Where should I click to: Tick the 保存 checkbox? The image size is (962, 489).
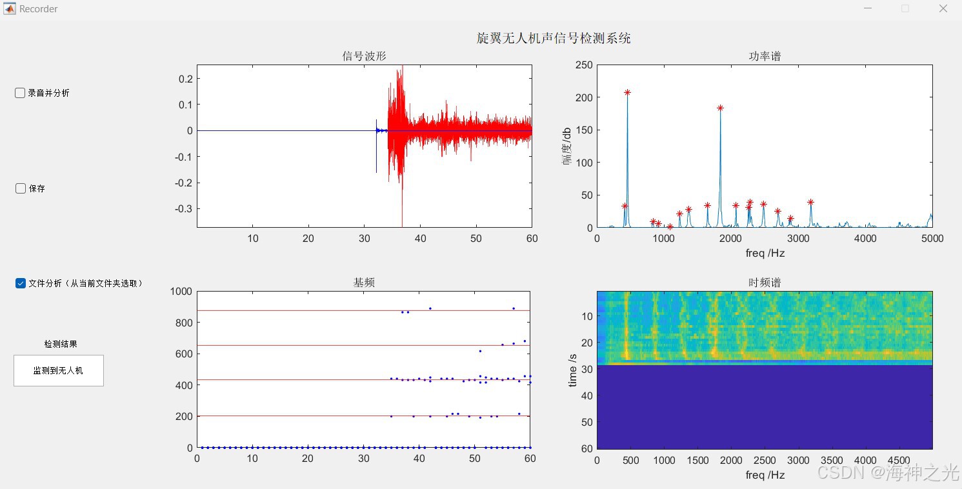[x=21, y=188]
